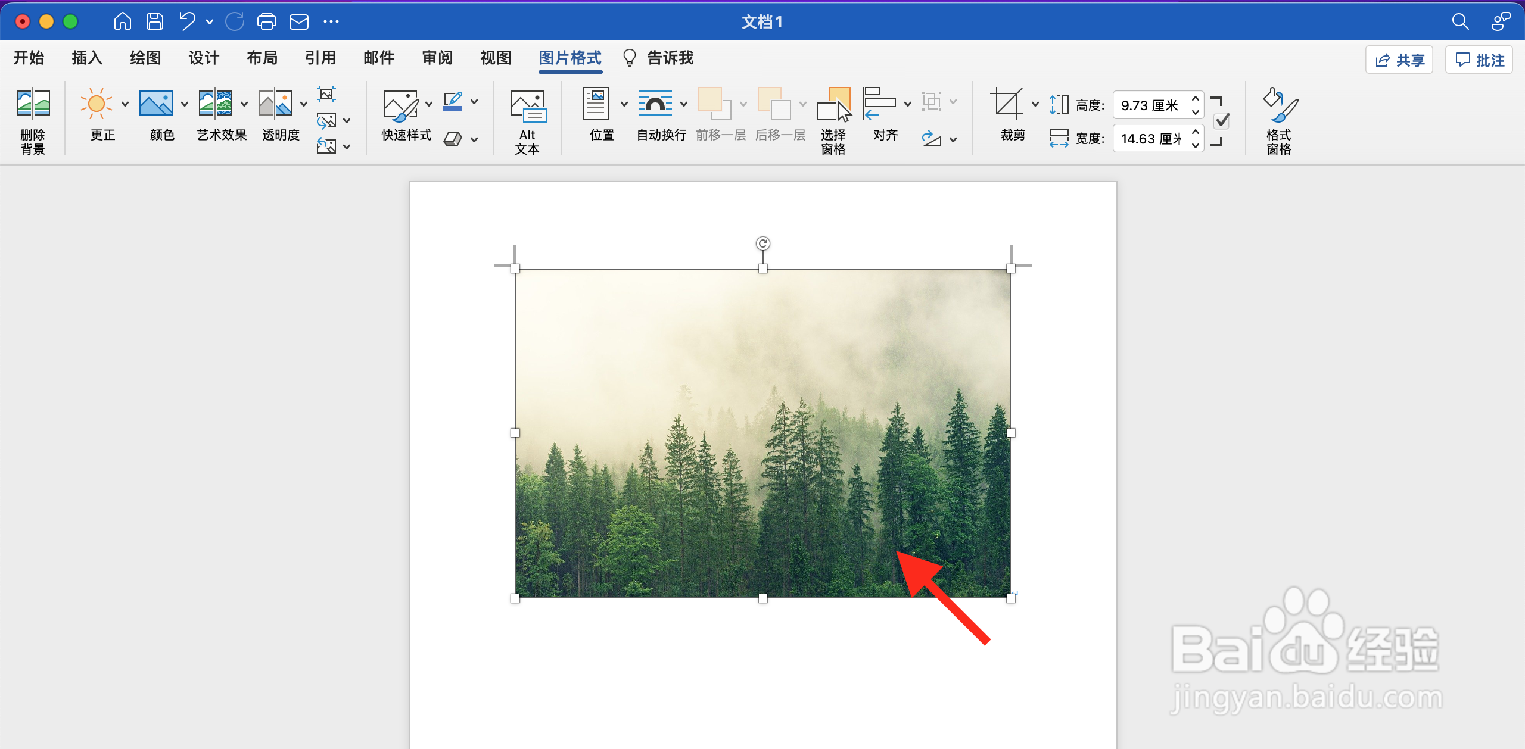Click the 批注 (Comments) button
The height and width of the screenshot is (749, 1525).
click(x=1479, y=60)
